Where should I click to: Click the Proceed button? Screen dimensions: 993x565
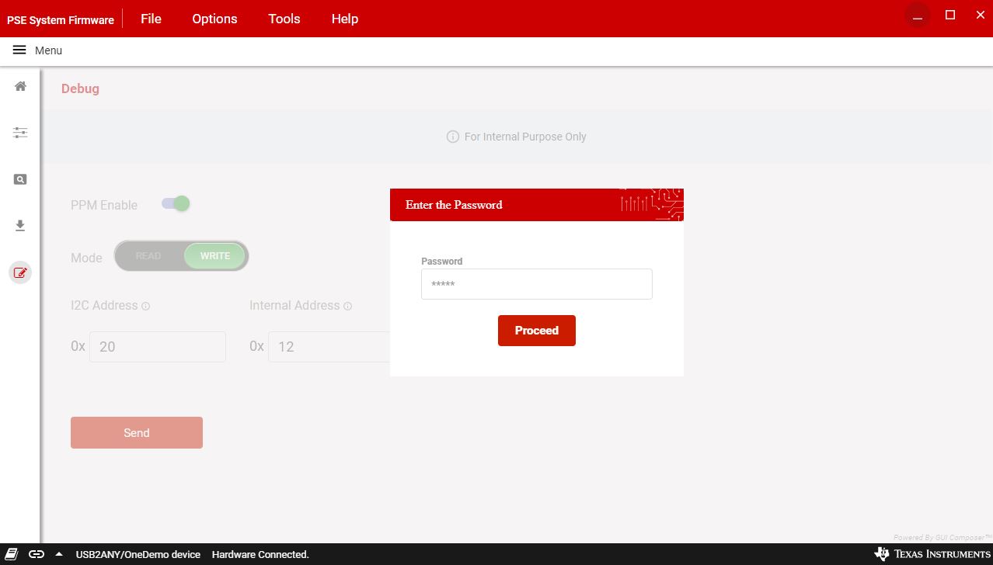click(x=536, y=331)
